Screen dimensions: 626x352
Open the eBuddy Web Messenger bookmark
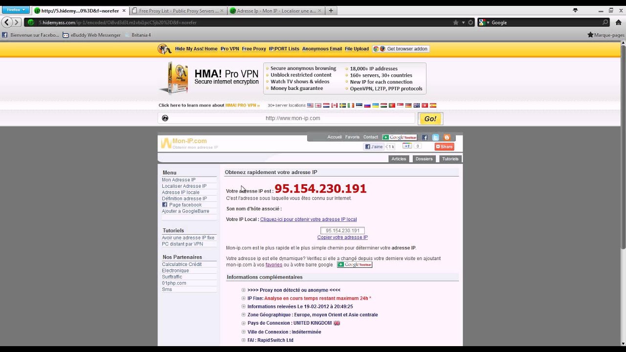point(91,35)
